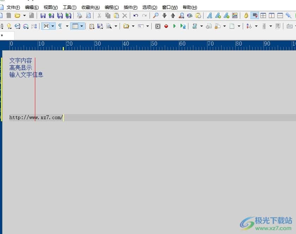Click the Cut scissors icon
The image size is (296, 234).
tap(99, 16)
